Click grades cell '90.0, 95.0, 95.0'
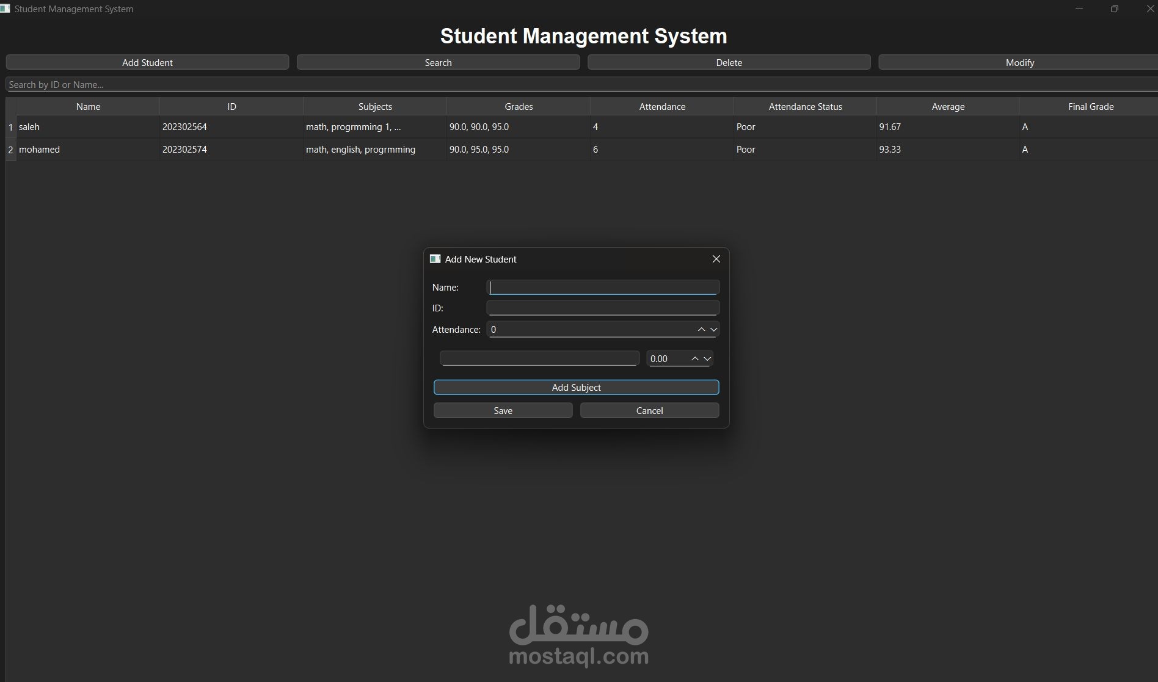1158x682 pixels. (519, 150)
